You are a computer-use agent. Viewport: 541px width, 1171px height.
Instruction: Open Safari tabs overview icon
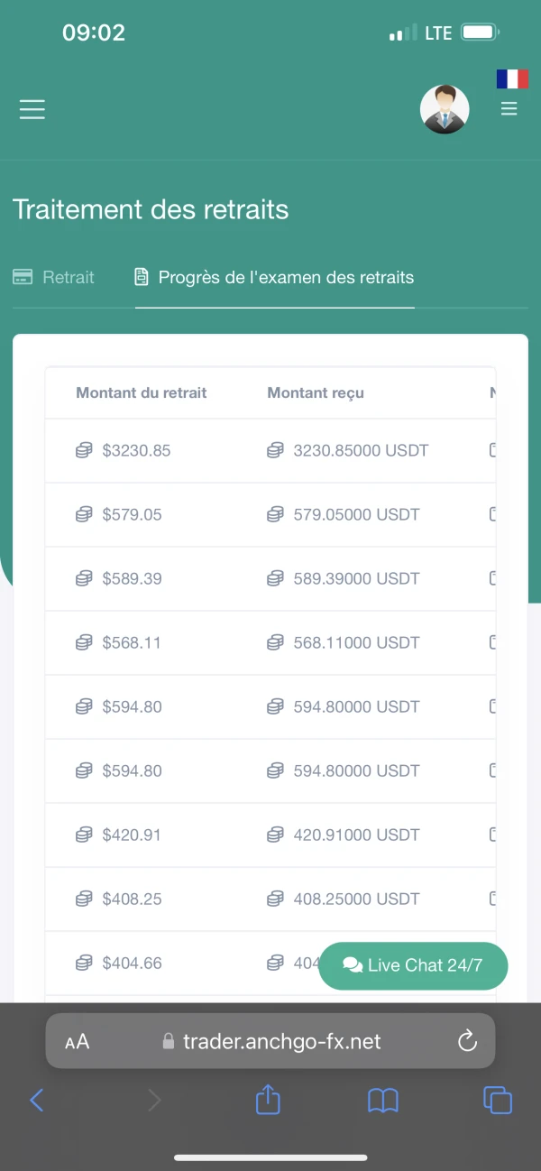point(498,1100)
